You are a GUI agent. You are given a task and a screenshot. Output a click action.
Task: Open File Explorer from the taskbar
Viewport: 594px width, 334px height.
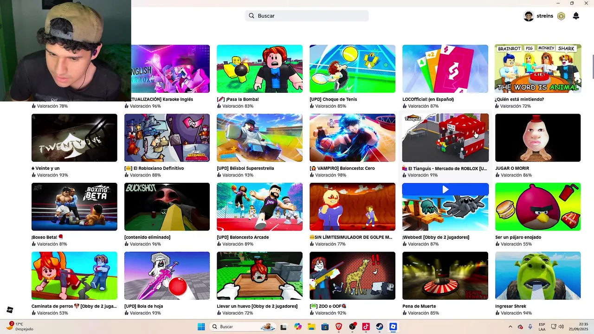pyautogui.click(x=311, y=327)
